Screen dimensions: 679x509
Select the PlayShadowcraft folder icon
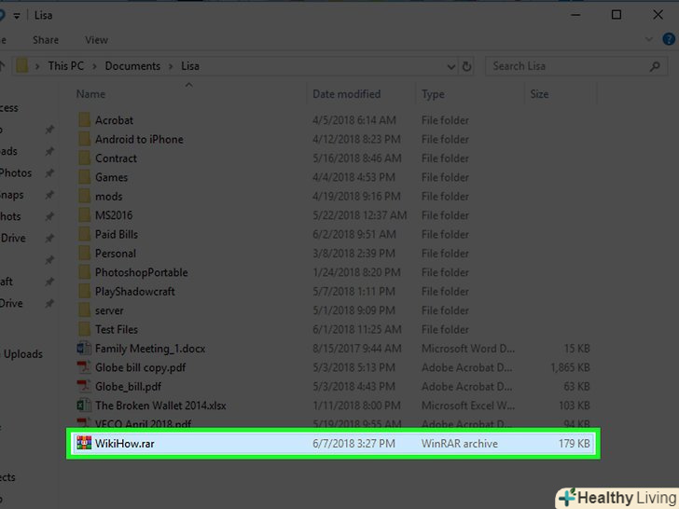point(85,291)
